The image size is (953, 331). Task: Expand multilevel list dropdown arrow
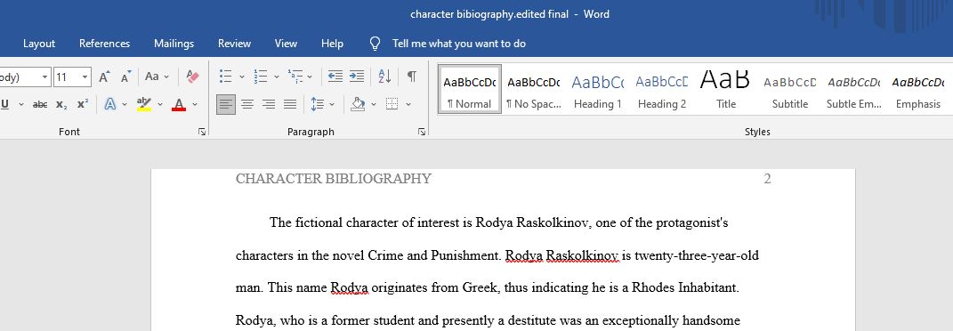click(310, 77)
